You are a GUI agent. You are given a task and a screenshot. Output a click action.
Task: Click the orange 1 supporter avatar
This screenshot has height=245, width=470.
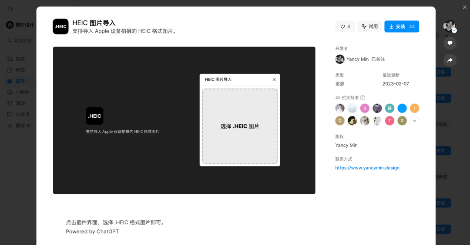click(x=415, y=108)
